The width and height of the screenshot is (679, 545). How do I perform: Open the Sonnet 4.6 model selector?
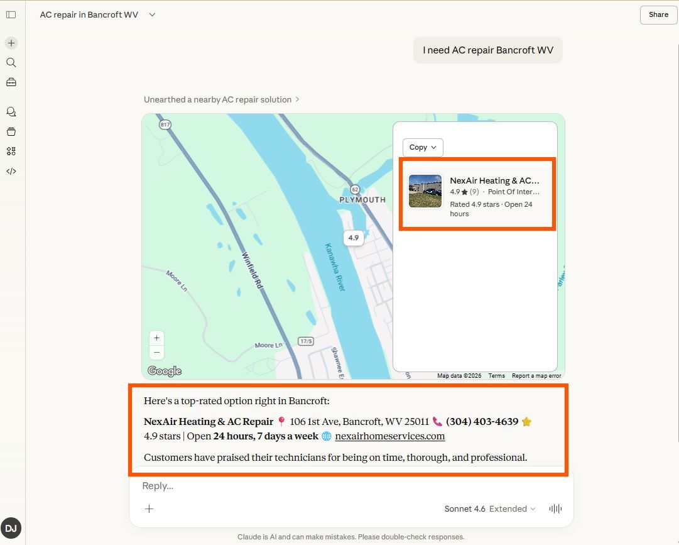pos(465,509)
